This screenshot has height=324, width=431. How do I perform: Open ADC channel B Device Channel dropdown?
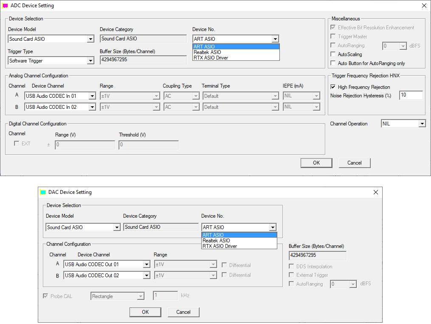[x=92, y=107]
